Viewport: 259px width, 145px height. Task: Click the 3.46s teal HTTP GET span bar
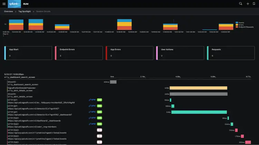pyautogui.click(x=199, y=112)
